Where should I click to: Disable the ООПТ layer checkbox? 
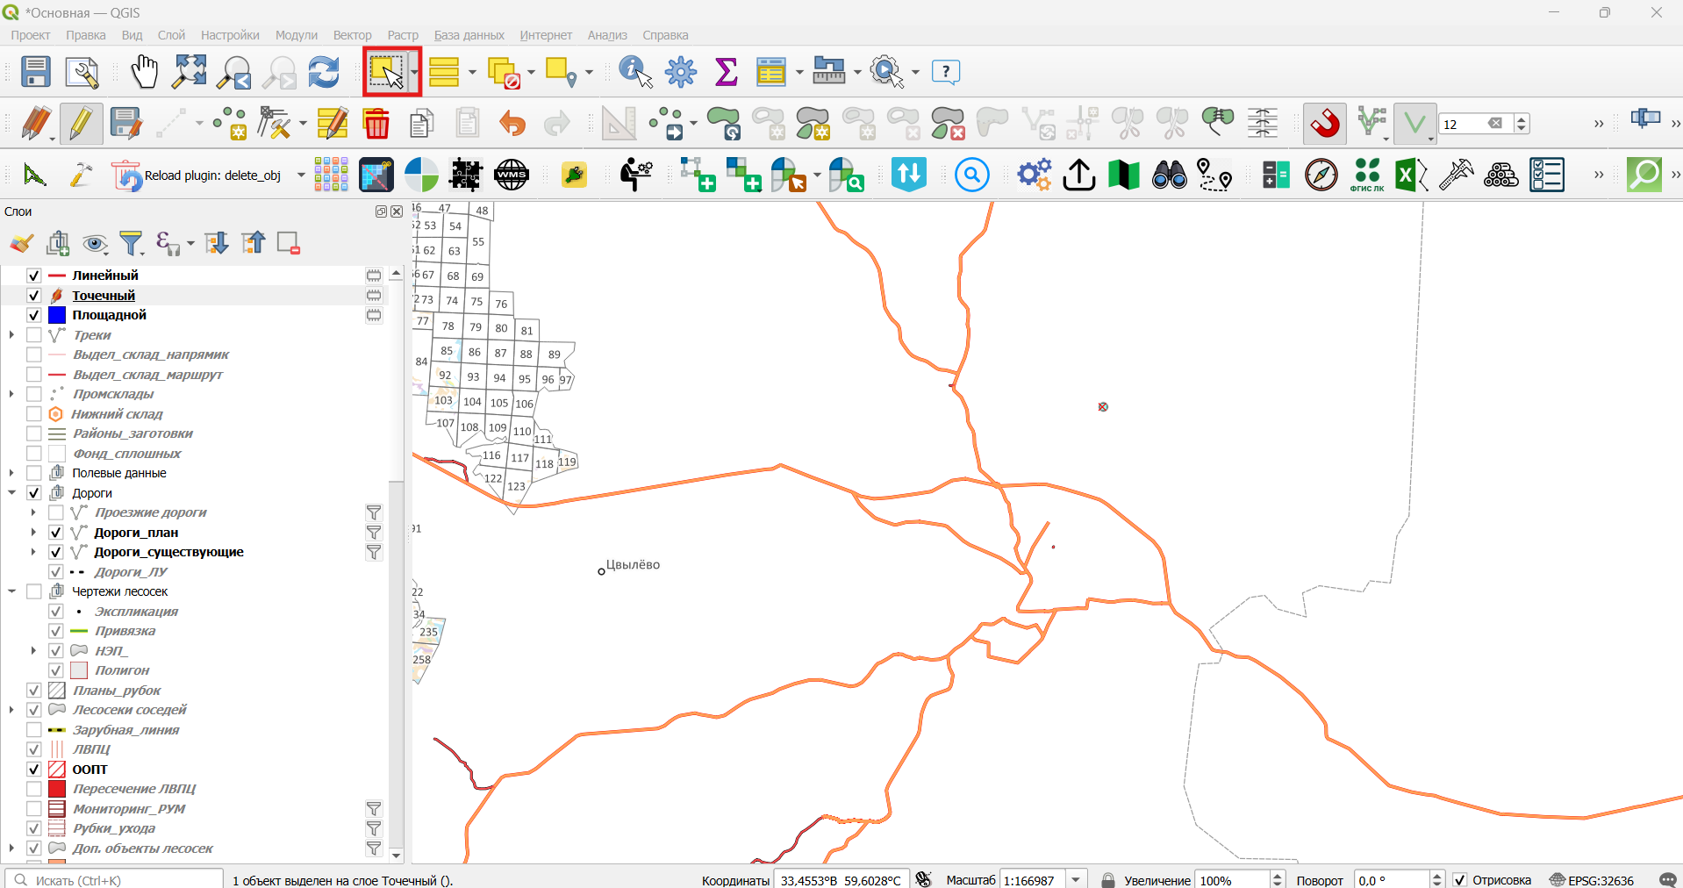(34, 770)
